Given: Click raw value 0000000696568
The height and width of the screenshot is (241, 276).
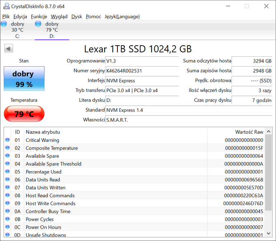Looking at the screenshot, I should pos(244,180).
